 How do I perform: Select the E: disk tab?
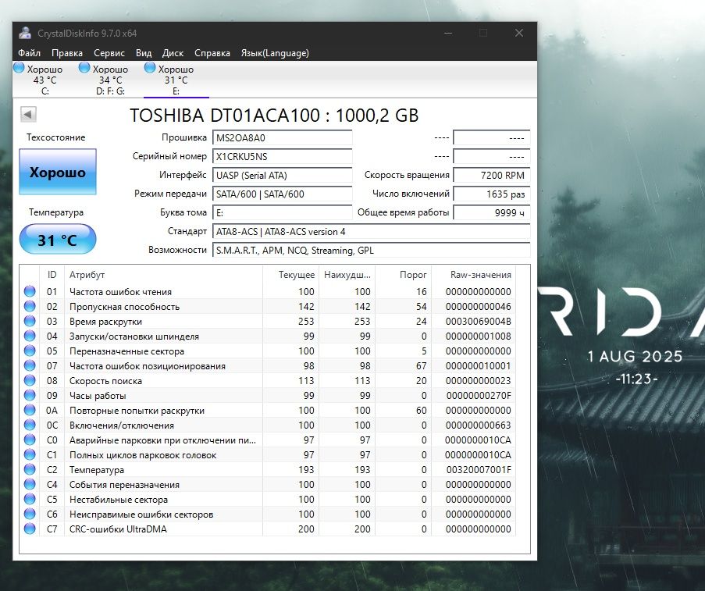(176, 80)
